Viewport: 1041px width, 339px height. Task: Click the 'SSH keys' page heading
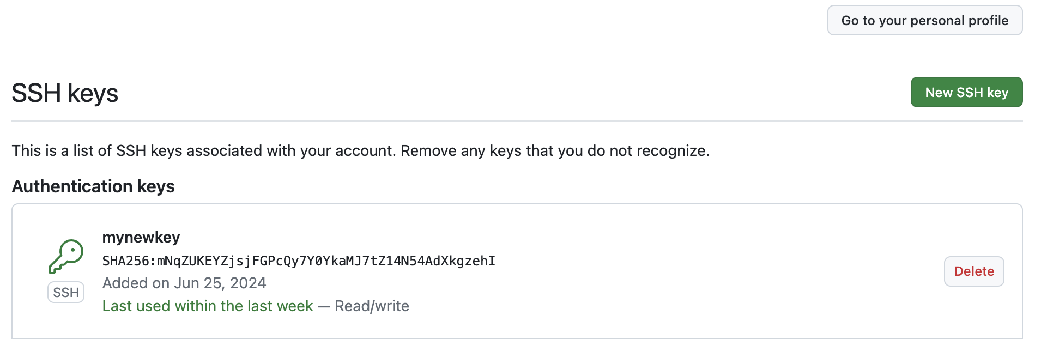65,93
